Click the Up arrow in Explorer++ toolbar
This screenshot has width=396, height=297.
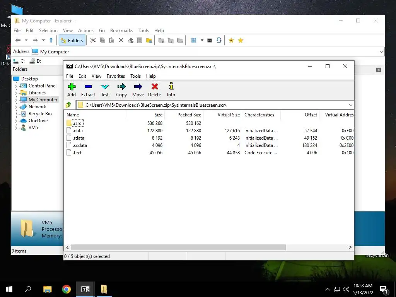[51, 40]
